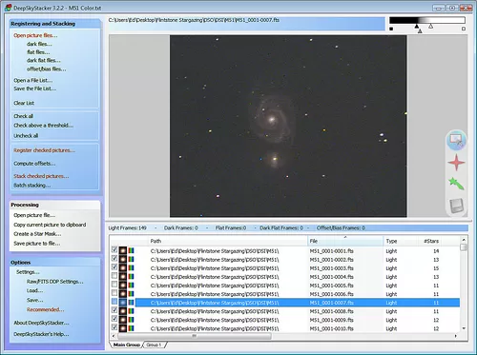Click Uncheck all
Image resolution: width=477 pixels, height=355 pixels.
coord(26,136)
